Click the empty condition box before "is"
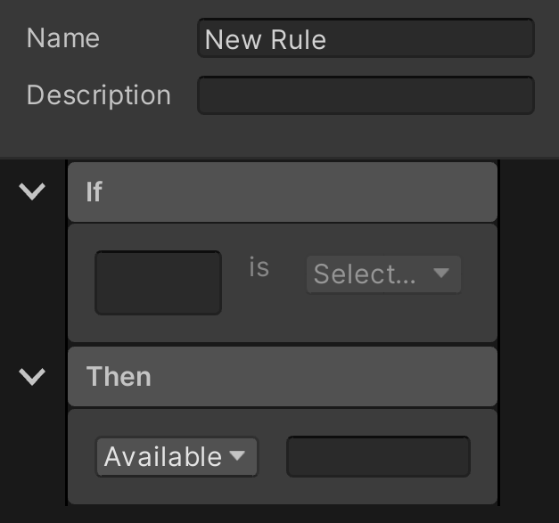The height and width of the screenshot is (523, 559). [158, 282]
